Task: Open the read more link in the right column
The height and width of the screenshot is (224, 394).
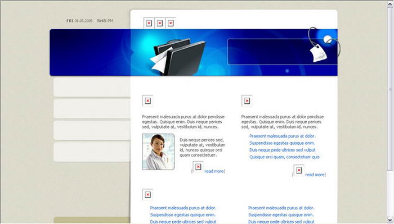Action: pyautogui.click(x=315, y=175)
